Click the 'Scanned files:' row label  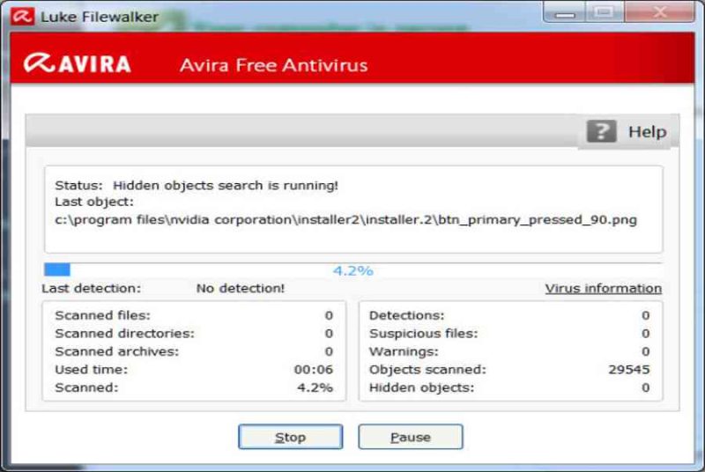click(x=102, y=315)
